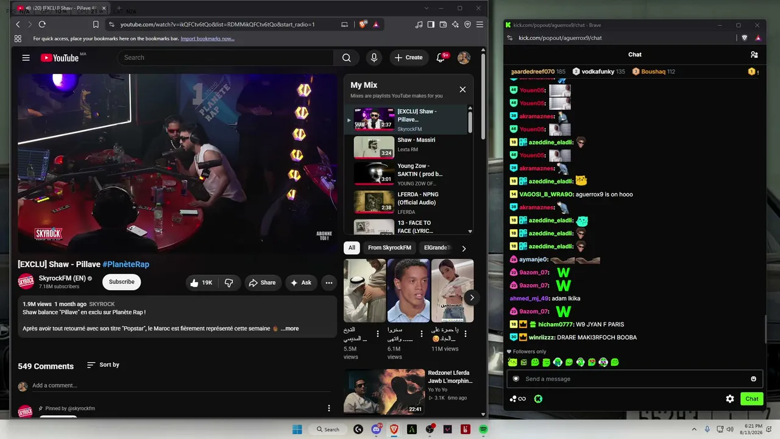Open chat settings gear in Kick chat
This screenshot has height=439, width=780.
(x=730, y=399)
